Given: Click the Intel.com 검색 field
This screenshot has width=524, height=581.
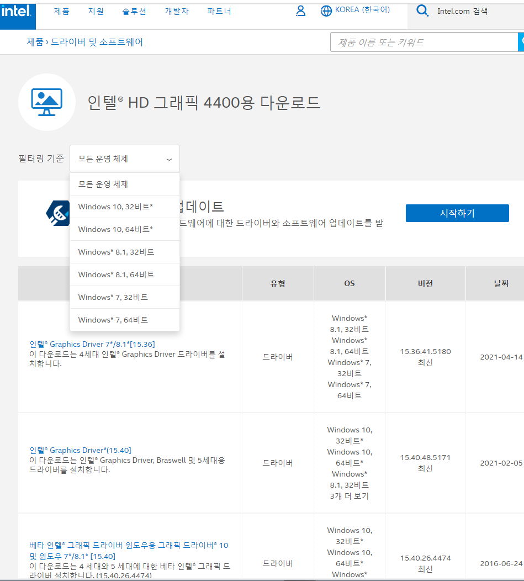Looking at the screenshot, I should coord(463,11).
